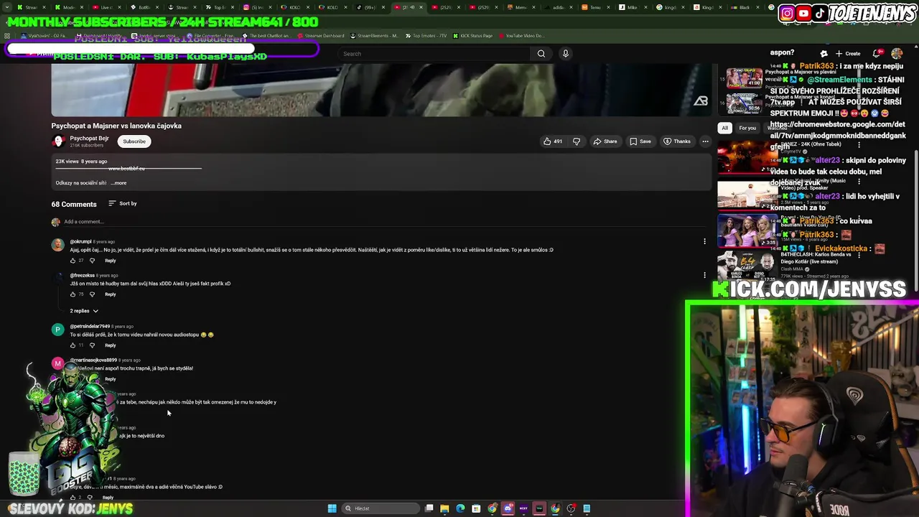
Task: Dislike the comment by @okrumpl
Action: click(x=92, y=261)
